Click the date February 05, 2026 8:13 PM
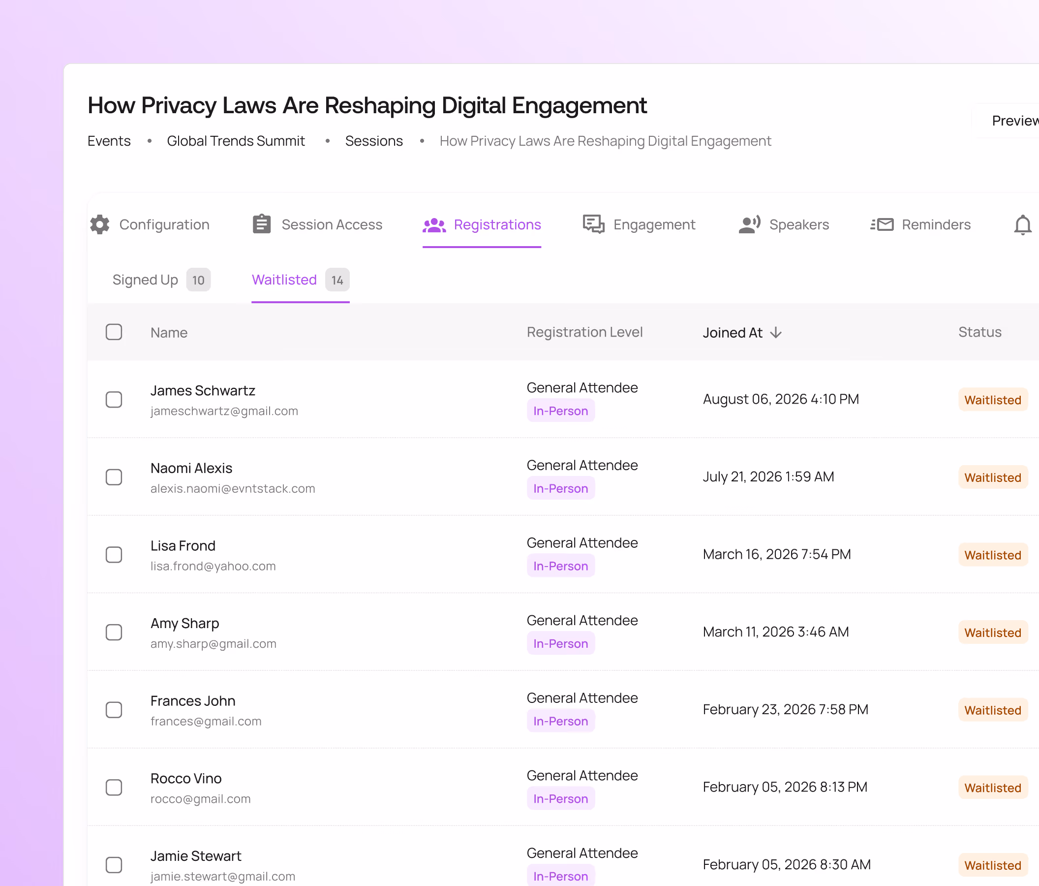Image resolution: width=1039 pixels, height=886 pixels. pyautogui.click(x=785, y=787)
